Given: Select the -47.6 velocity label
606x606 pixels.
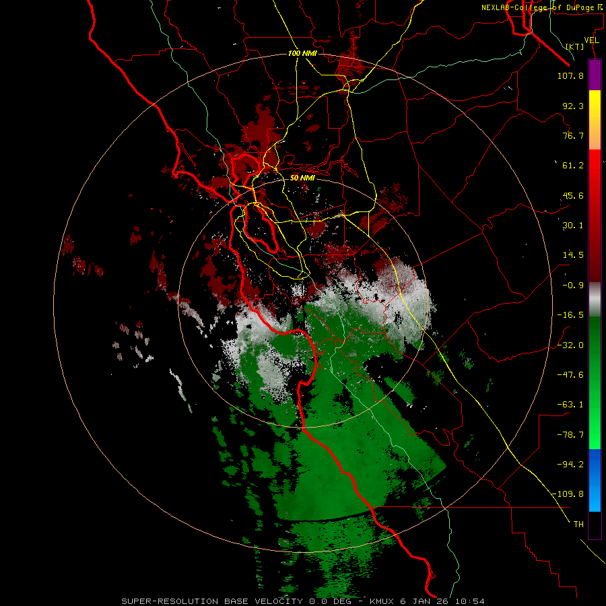Looking at the screenshot, I should coord(570,375).
